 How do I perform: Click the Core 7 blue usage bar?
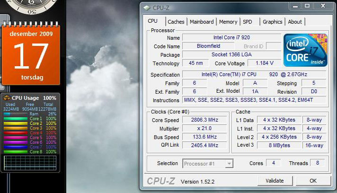point(16,147)
